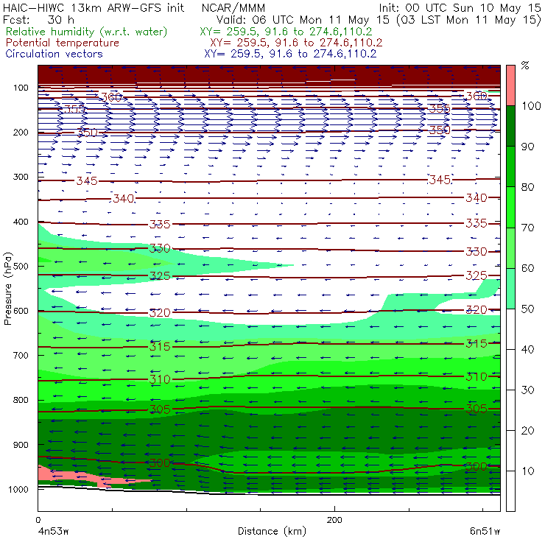Image resolution: width=545 pixels, height=545 pixels.
Task: Click the left '320' potential temperature contour label
Action: [x=160, y=313]
